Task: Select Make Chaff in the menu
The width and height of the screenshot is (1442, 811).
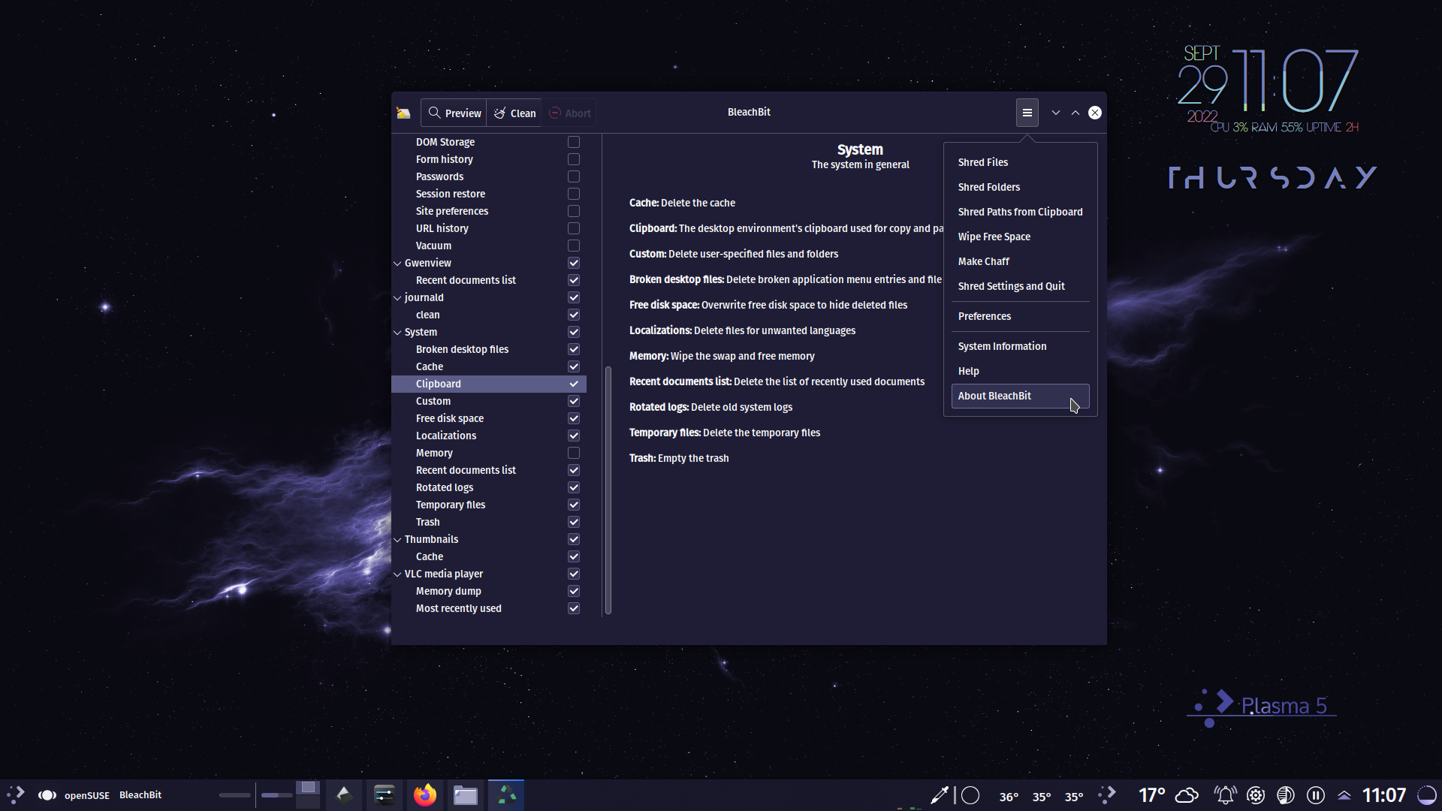Action: [1020, 261]
